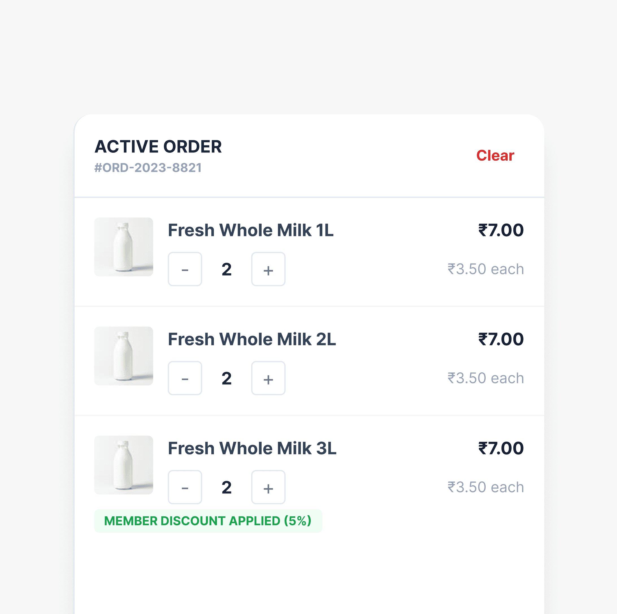The width and height of the screenshot is (617, 614).
Task: Select the Fresh Whole Milk 2L item name
Action: pos(252,340)
